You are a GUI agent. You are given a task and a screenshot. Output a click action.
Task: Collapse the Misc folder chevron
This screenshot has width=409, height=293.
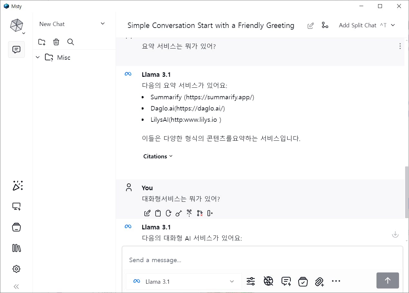pyautogui.click(x=38, y=58)
